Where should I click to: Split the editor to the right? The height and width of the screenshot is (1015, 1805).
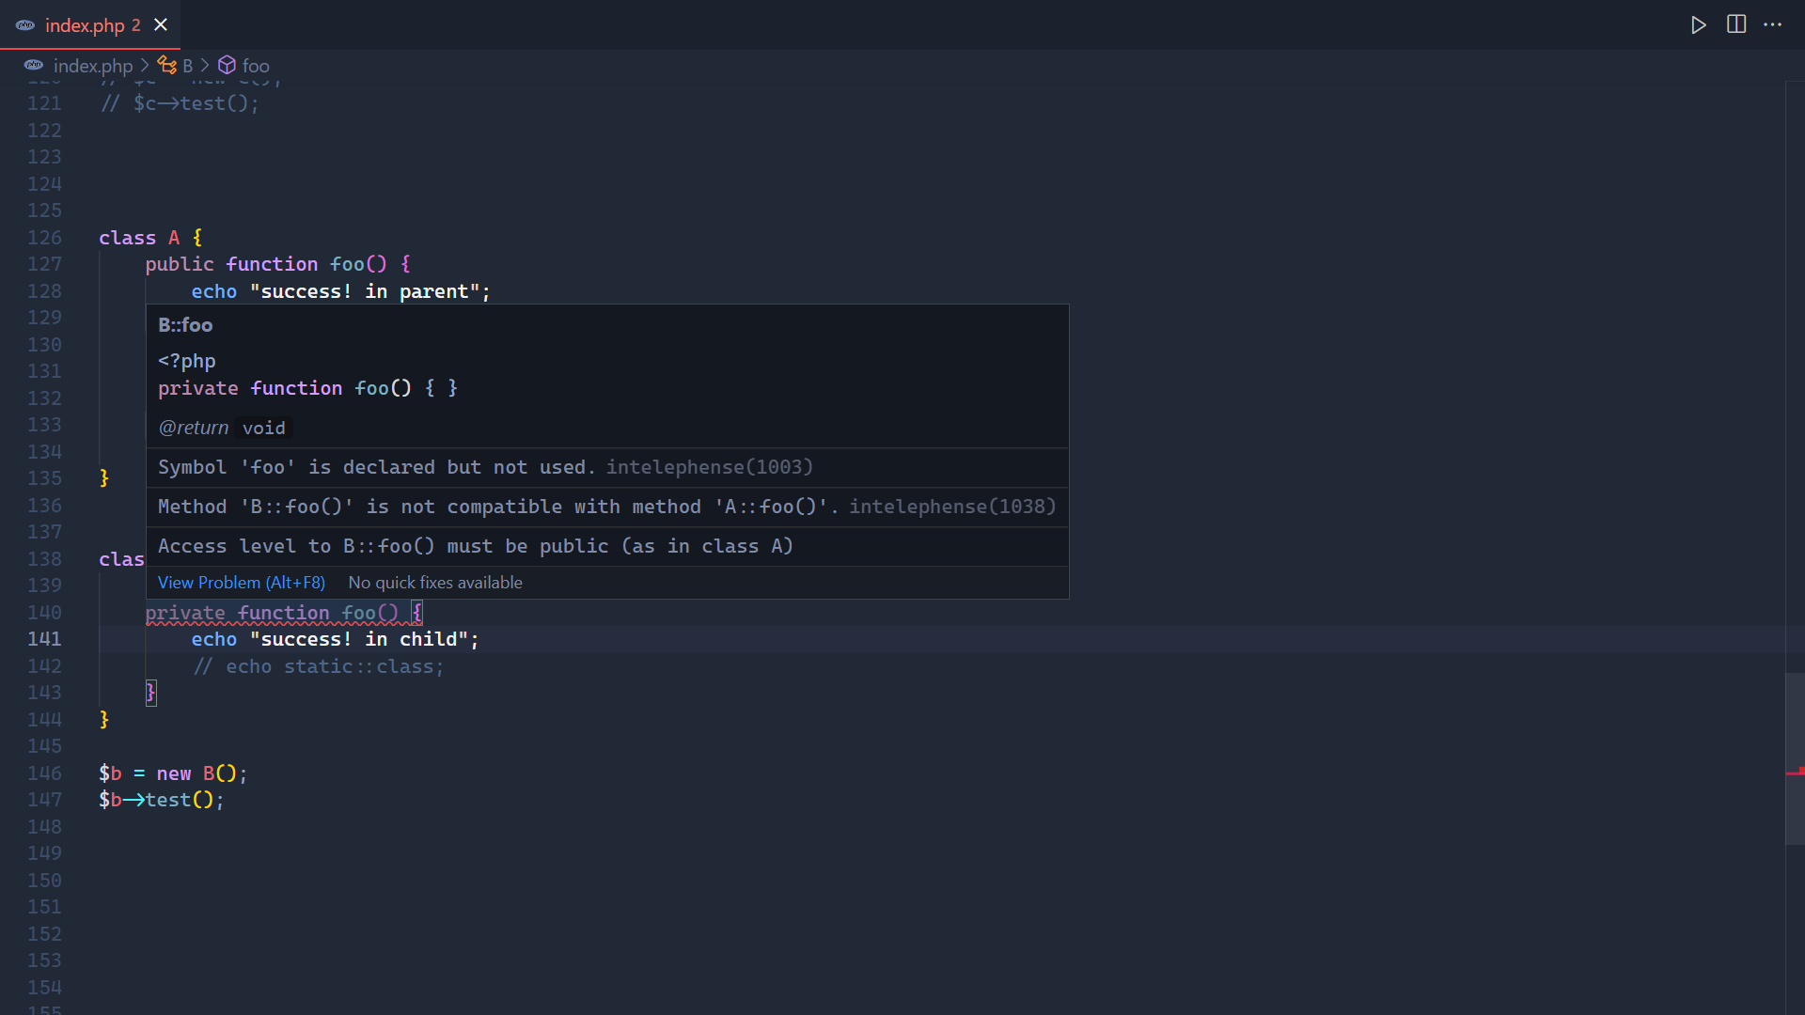click(x=1736, y=24)
